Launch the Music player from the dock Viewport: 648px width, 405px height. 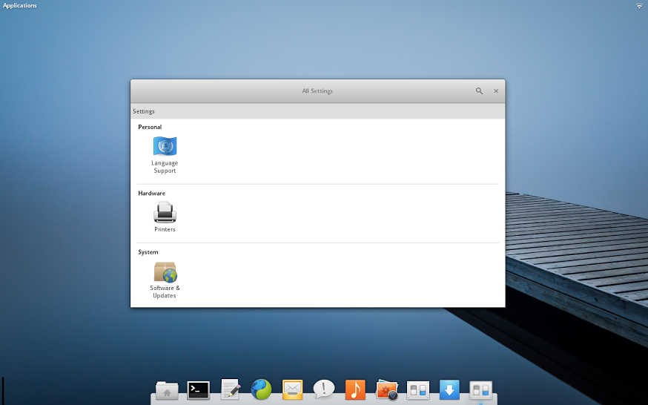[x=355, y=389]
